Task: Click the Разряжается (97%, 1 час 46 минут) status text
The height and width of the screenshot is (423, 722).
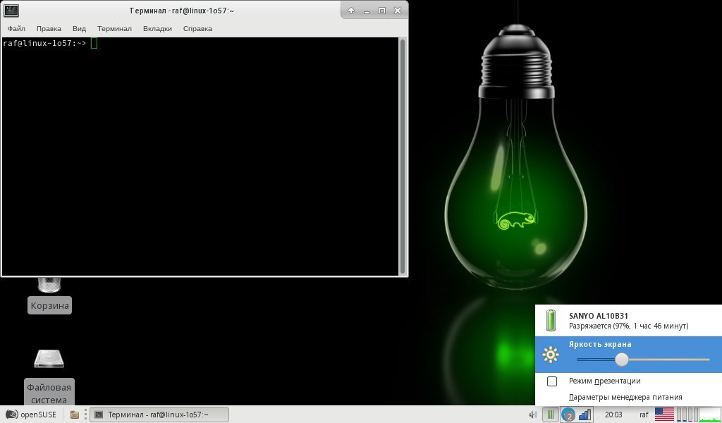Action: click(x=628, y=326)
